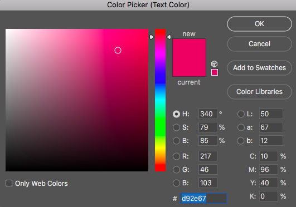
Task: Select the Lab a radio button
Action: click(241, 127)
